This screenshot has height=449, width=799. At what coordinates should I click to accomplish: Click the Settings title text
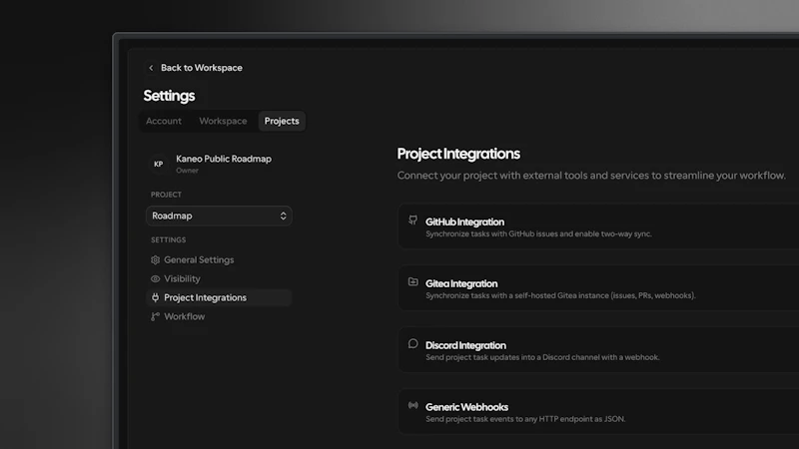(x=169, y=96)
